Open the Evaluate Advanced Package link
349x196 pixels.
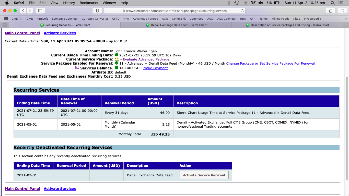[x=146, y=59]
